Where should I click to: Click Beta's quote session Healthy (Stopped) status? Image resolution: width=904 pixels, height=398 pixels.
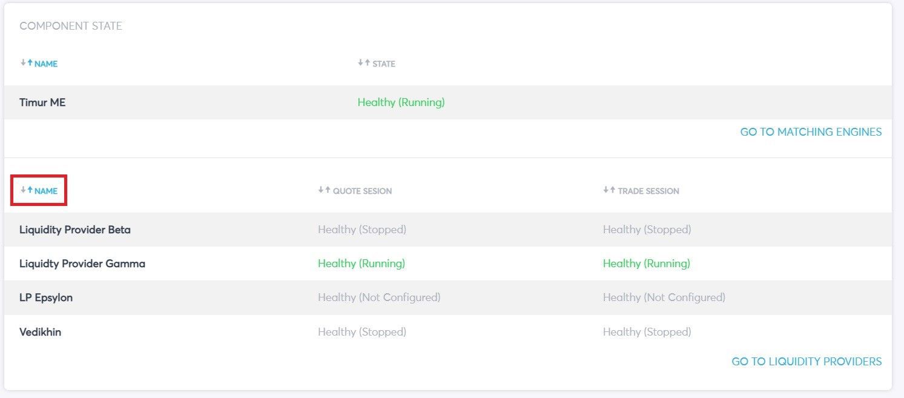click(362, 230)
